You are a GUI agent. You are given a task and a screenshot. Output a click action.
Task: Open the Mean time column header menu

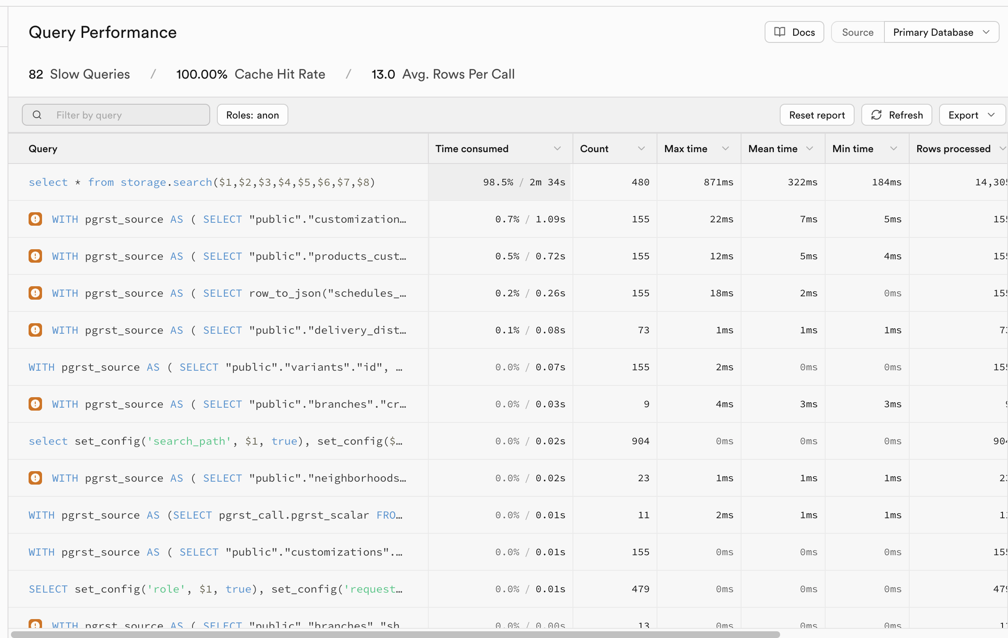click(810, 148)
